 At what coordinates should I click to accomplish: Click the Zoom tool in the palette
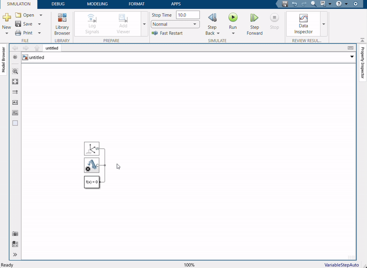15,72
